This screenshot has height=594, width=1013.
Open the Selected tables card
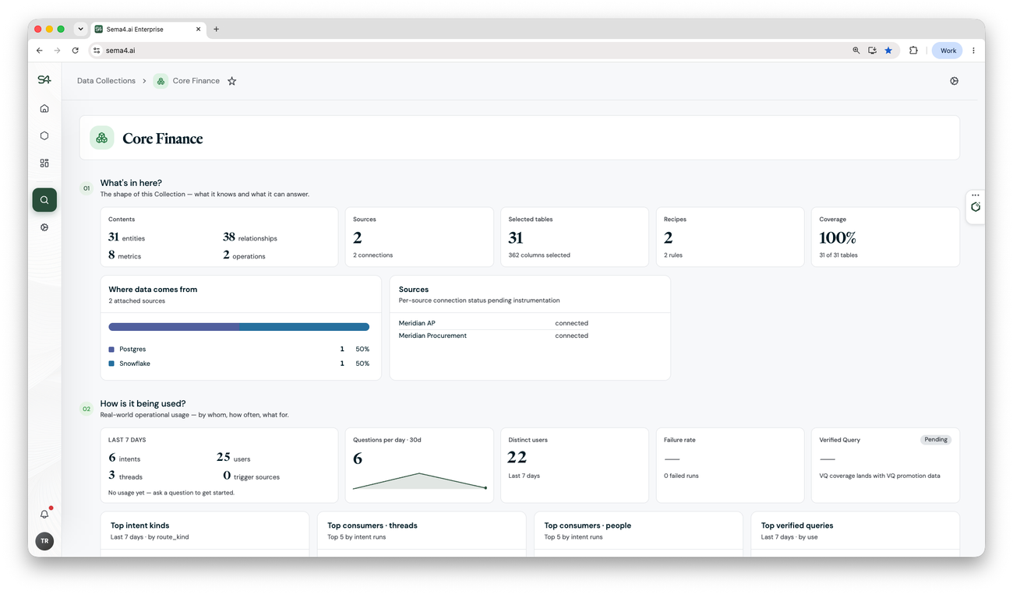[x=574, y=237]
